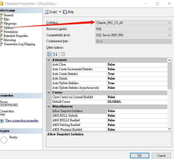174x159 pixels.
Task: Collapse the Miscellaneous section
Action: (x=49, y=106)
